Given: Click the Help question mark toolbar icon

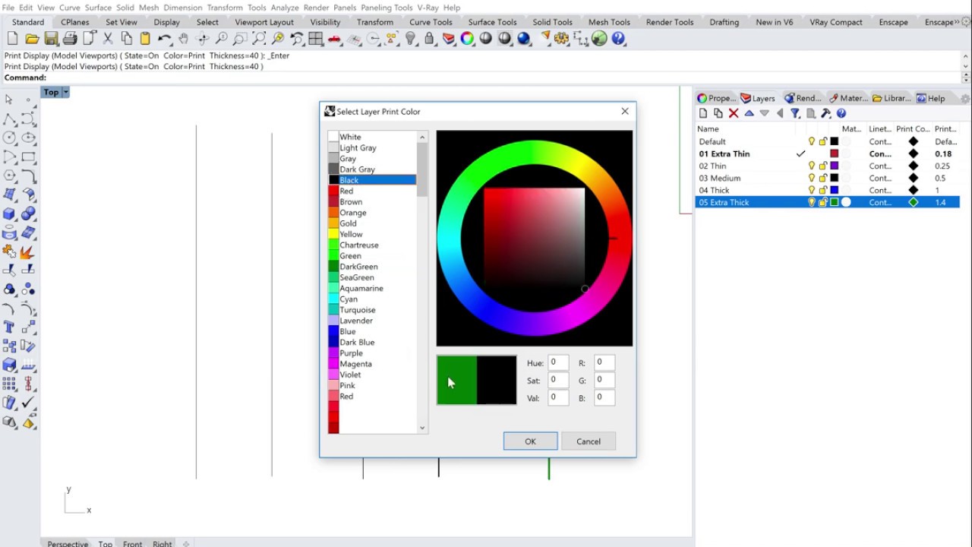Looking at the screenshot, I should pyautogui.click(x=618, y=39).
